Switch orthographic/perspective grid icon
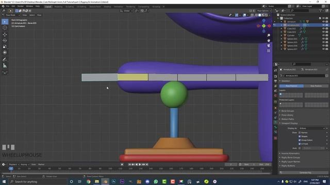This screenshot has width=330, height=185. coord(269,51)
